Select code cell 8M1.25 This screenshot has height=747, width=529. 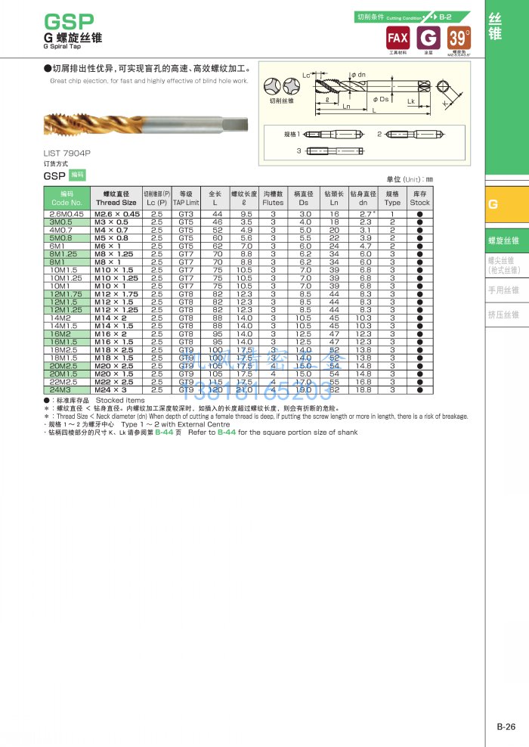[67, 254]
